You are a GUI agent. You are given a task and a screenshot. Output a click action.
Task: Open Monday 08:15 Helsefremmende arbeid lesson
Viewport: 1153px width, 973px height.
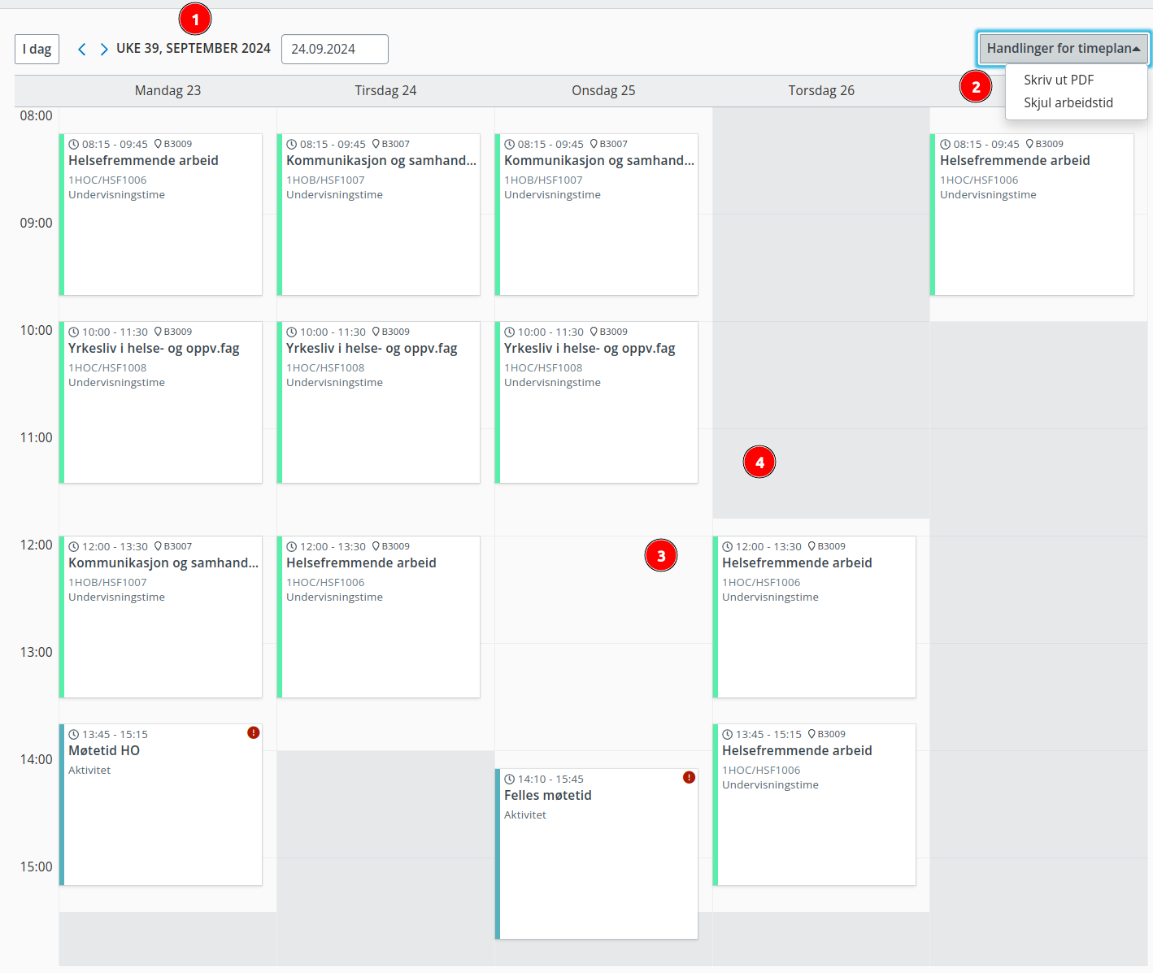click(x=161, y=215)
